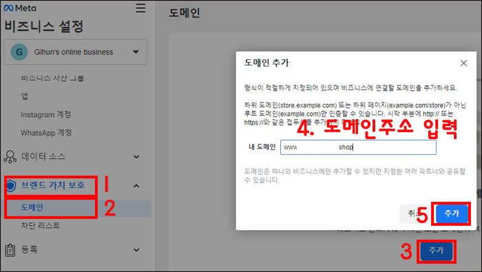Close the 도메인 추가 dialog

tap(463, 63)
